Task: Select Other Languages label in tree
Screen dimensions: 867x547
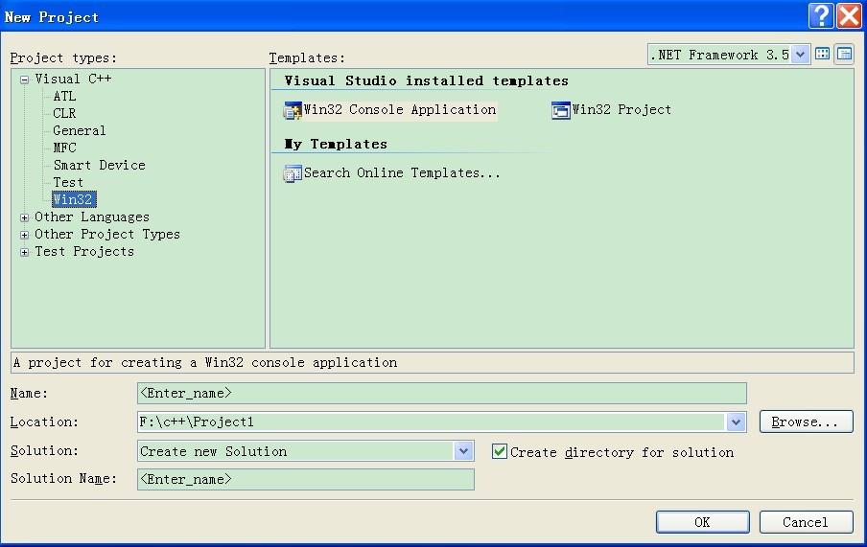Action: coord(92,217)
